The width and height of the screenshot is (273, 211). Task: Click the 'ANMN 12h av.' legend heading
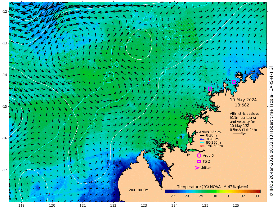[211, 132]
